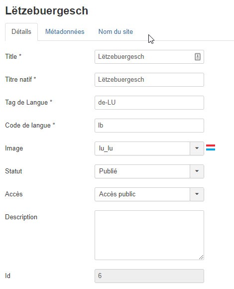
Task: Click the password manager icon in Title field
Action: 198,57
